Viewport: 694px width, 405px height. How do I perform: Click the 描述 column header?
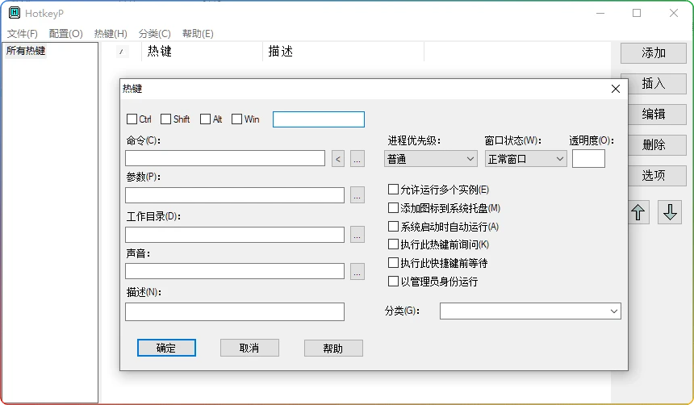pyautogui.click(x=344, y=52)
